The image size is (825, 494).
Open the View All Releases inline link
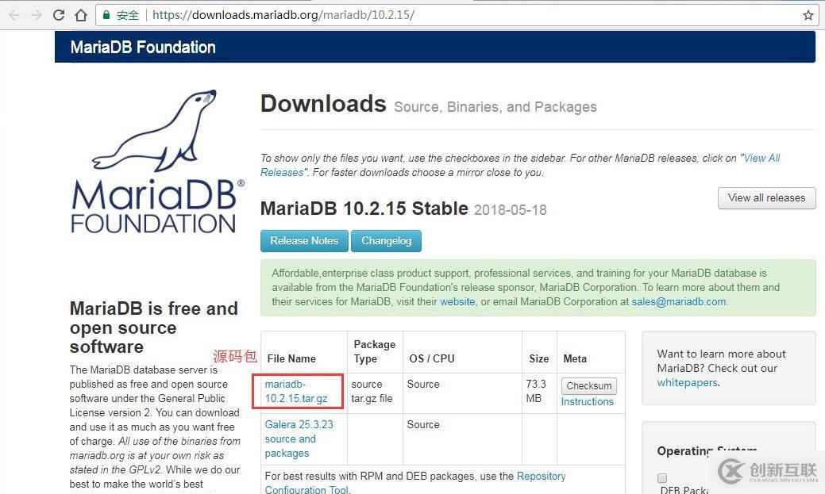(520, 165)
